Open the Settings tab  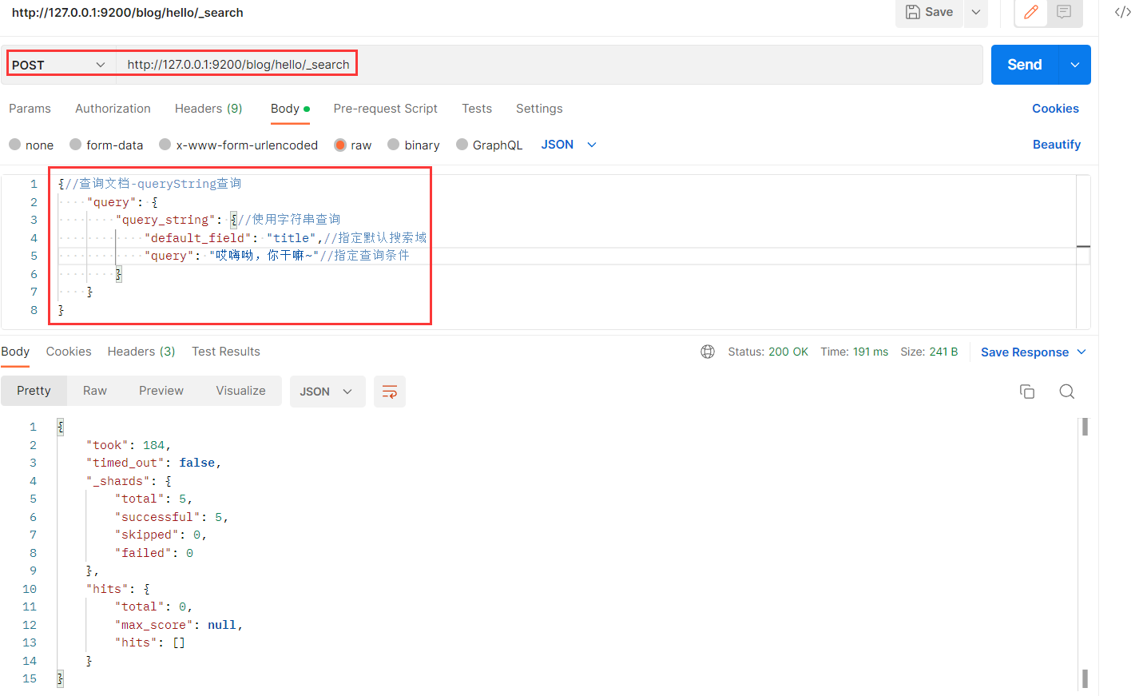(539, 109)
